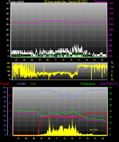Click hour label '13' under the wind chart
Screen dimensions: 119x142
pyautogui.click(x=63, y=60)
